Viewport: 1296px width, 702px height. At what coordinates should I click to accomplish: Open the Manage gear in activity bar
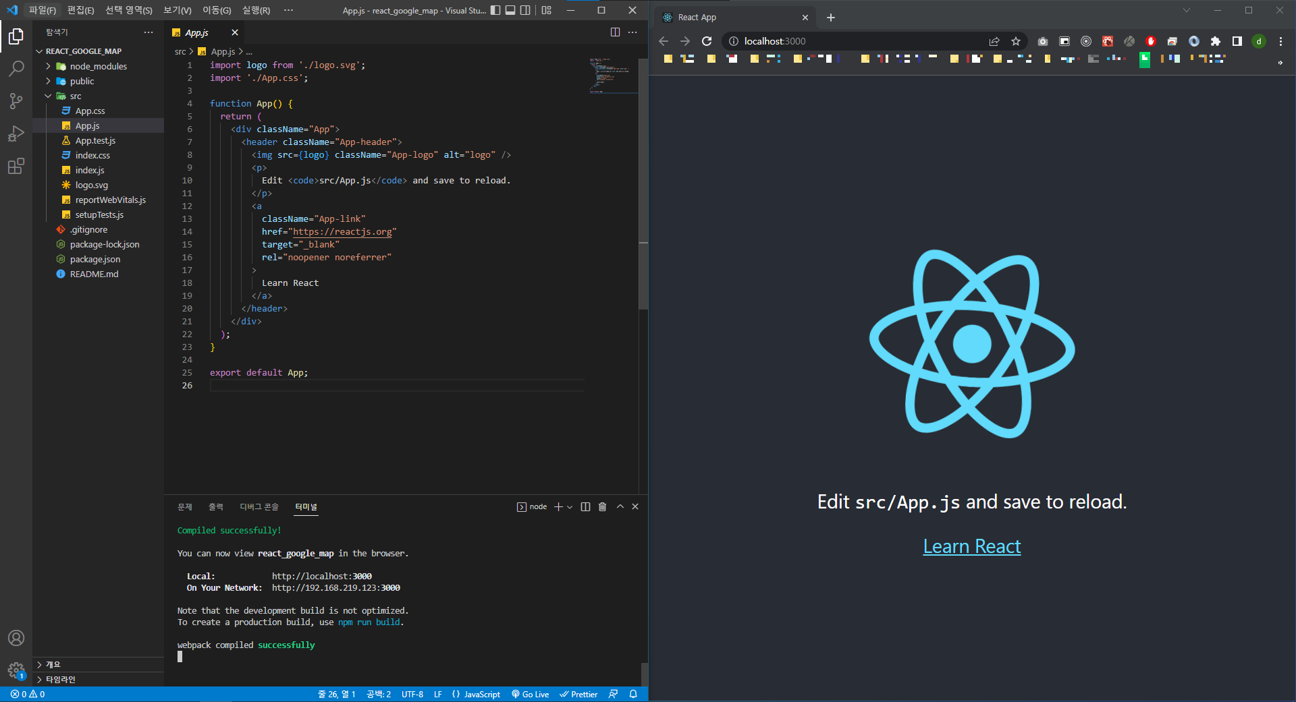point(16,670)
